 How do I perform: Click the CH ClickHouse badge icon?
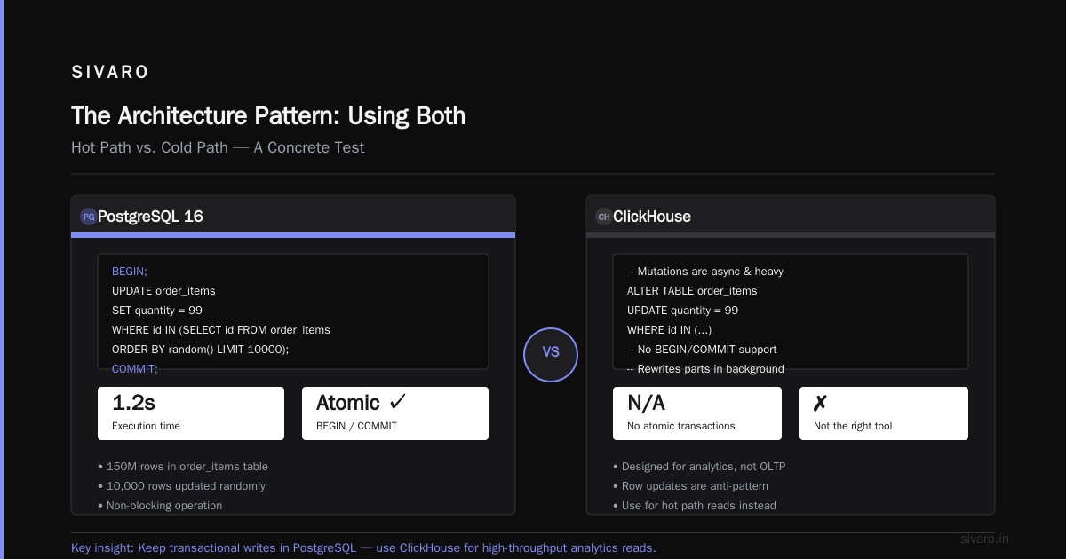604,217
